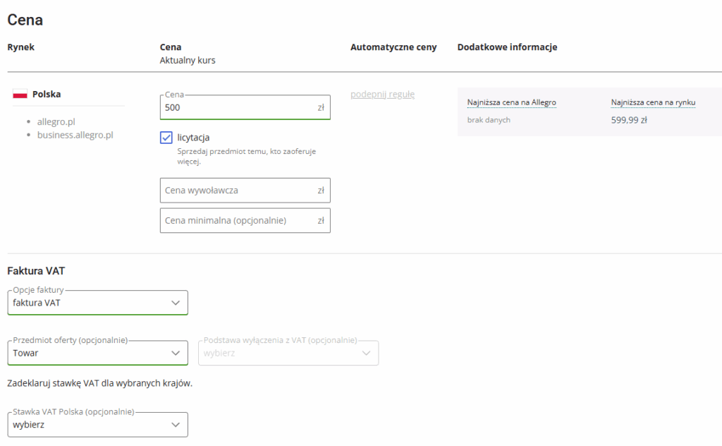The height and width of the screenshot is (446, 722).
Task: Open the Przedmiot oferty dropdown showing Towar
Action: pos(97,353)
